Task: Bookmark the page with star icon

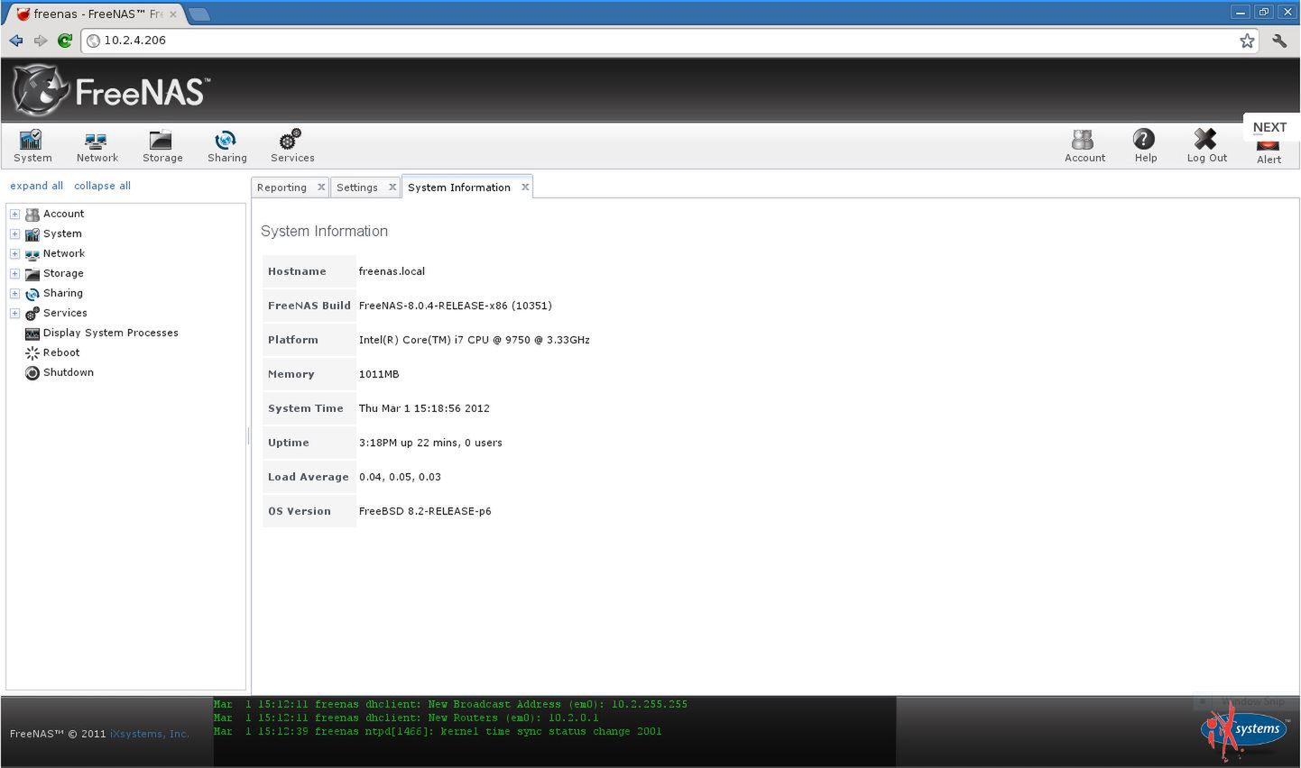Action: pyautogui.click(x=1247, y=41)
